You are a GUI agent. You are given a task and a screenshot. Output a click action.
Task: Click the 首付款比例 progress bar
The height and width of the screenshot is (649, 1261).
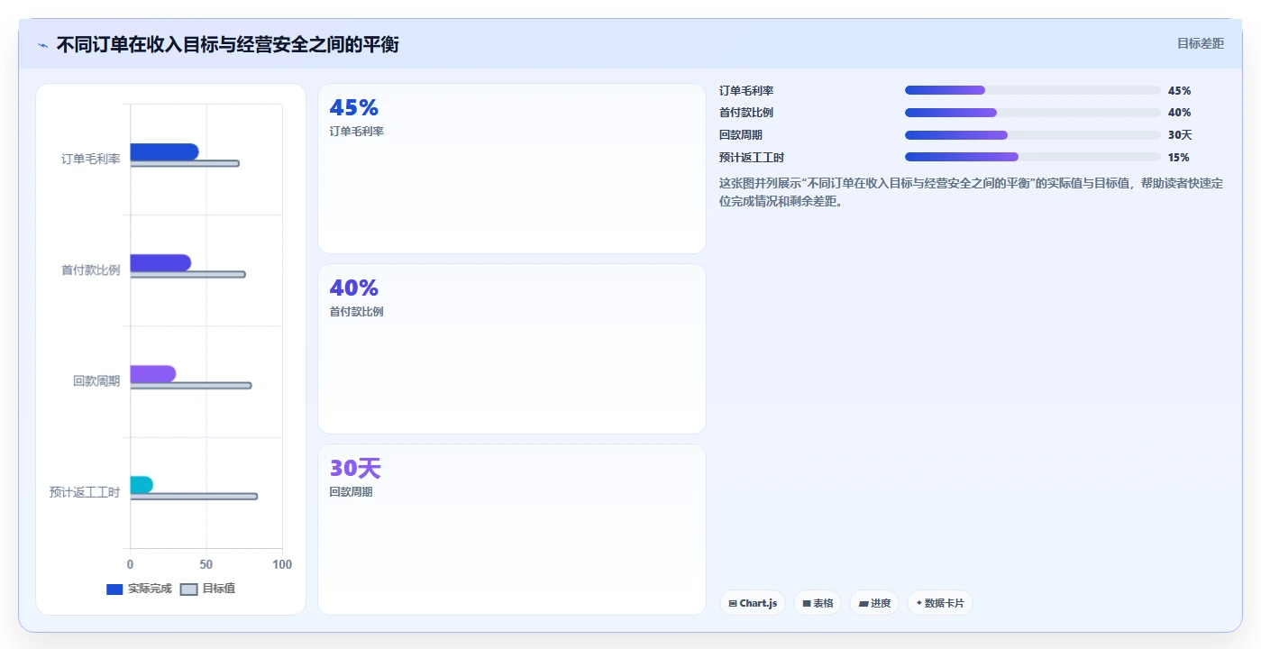tap(1032, 113)
